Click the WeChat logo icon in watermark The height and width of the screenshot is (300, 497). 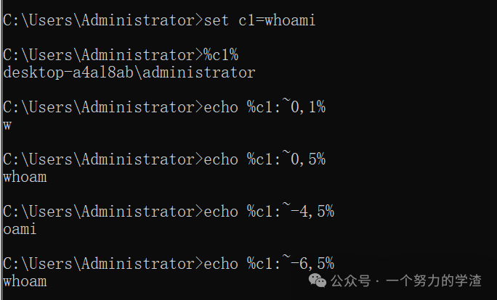318,280
